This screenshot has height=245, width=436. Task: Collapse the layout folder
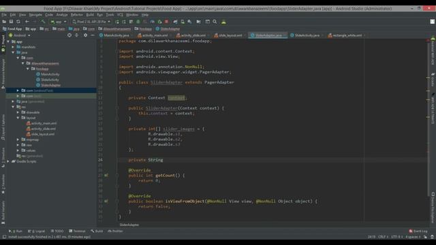(18, 118)
